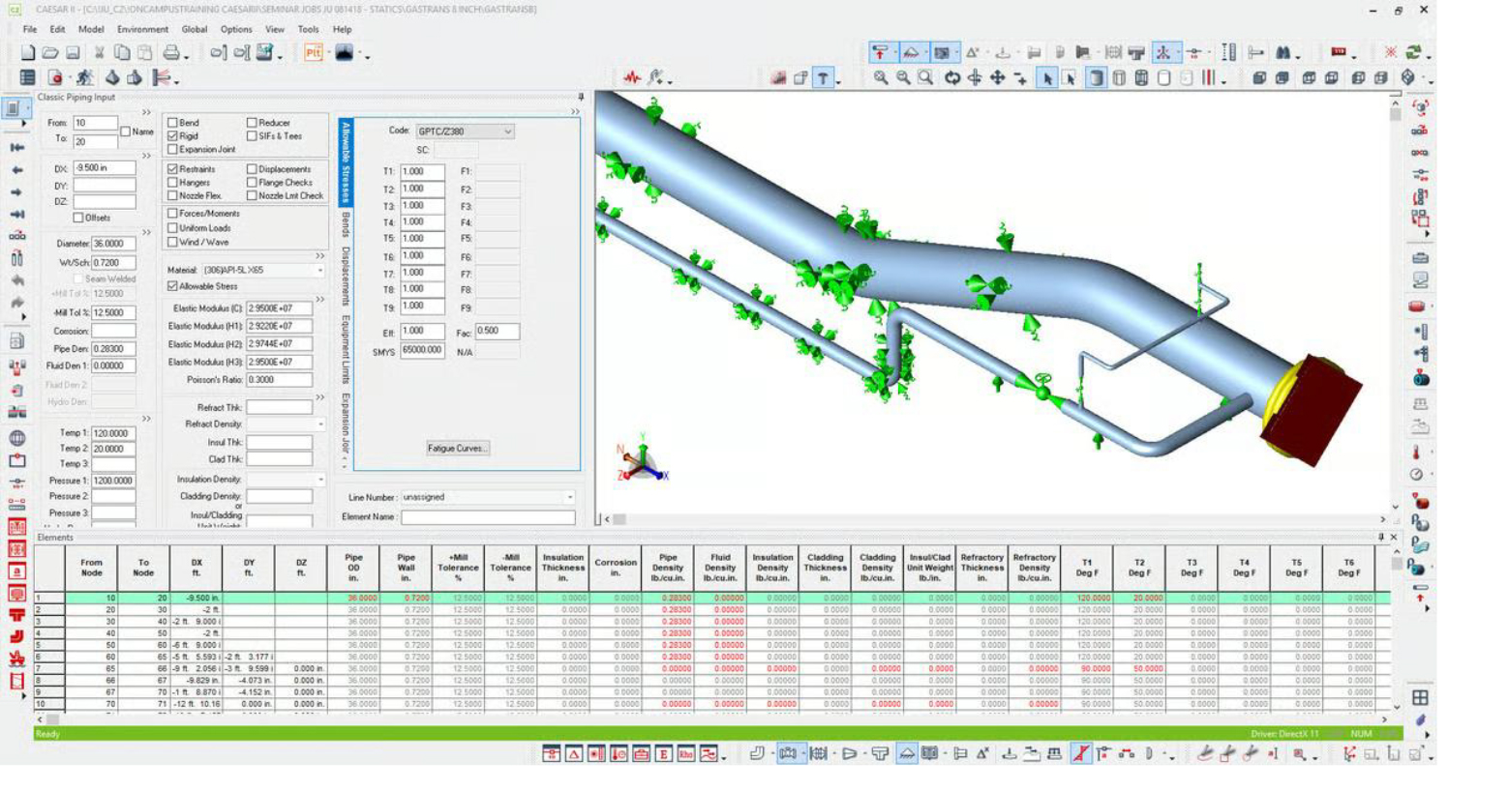Close the Elements panel
Viewport: 1509px width, 790px height.
click(1394, 537)
